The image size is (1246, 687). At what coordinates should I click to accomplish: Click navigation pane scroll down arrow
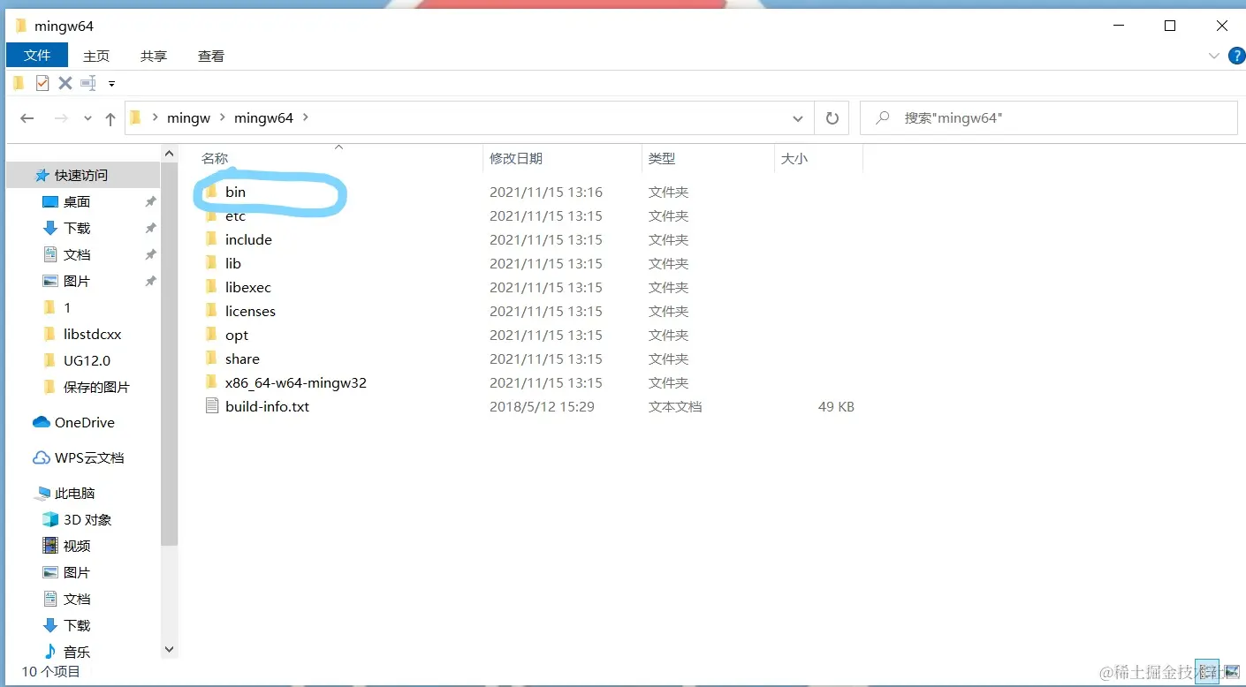[x=170, y=649]
